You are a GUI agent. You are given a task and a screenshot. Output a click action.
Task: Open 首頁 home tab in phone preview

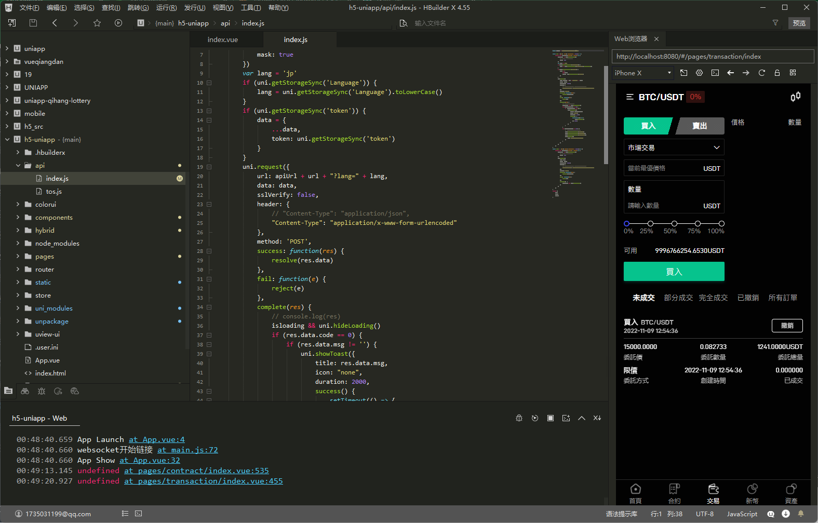tap(635, 493)
